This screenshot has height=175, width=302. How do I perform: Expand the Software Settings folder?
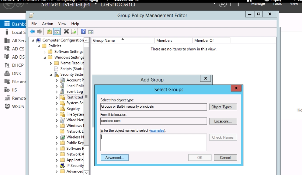coord(45,52)
